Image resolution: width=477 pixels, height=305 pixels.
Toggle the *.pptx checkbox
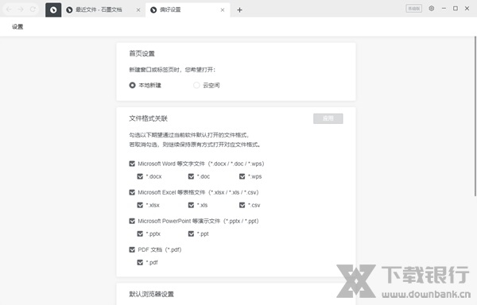140,234
